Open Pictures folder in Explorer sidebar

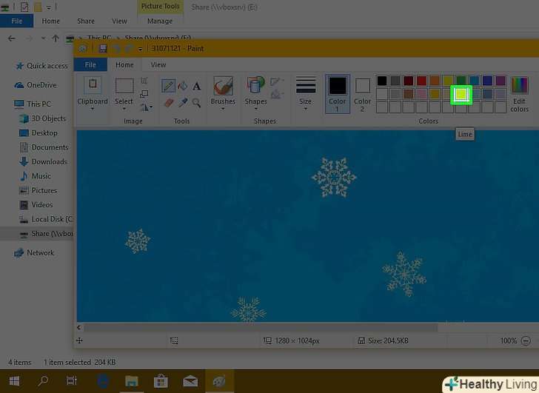pyautogui.click(x=38, y=190)
